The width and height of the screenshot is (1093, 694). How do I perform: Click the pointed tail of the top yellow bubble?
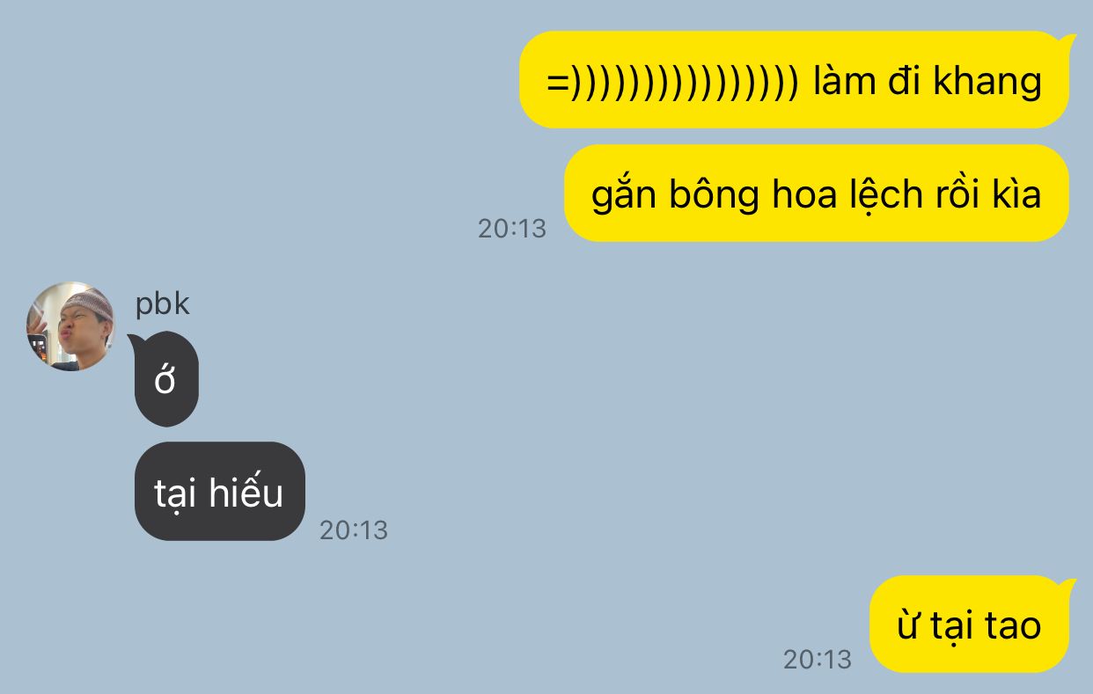click(1068, 39)
